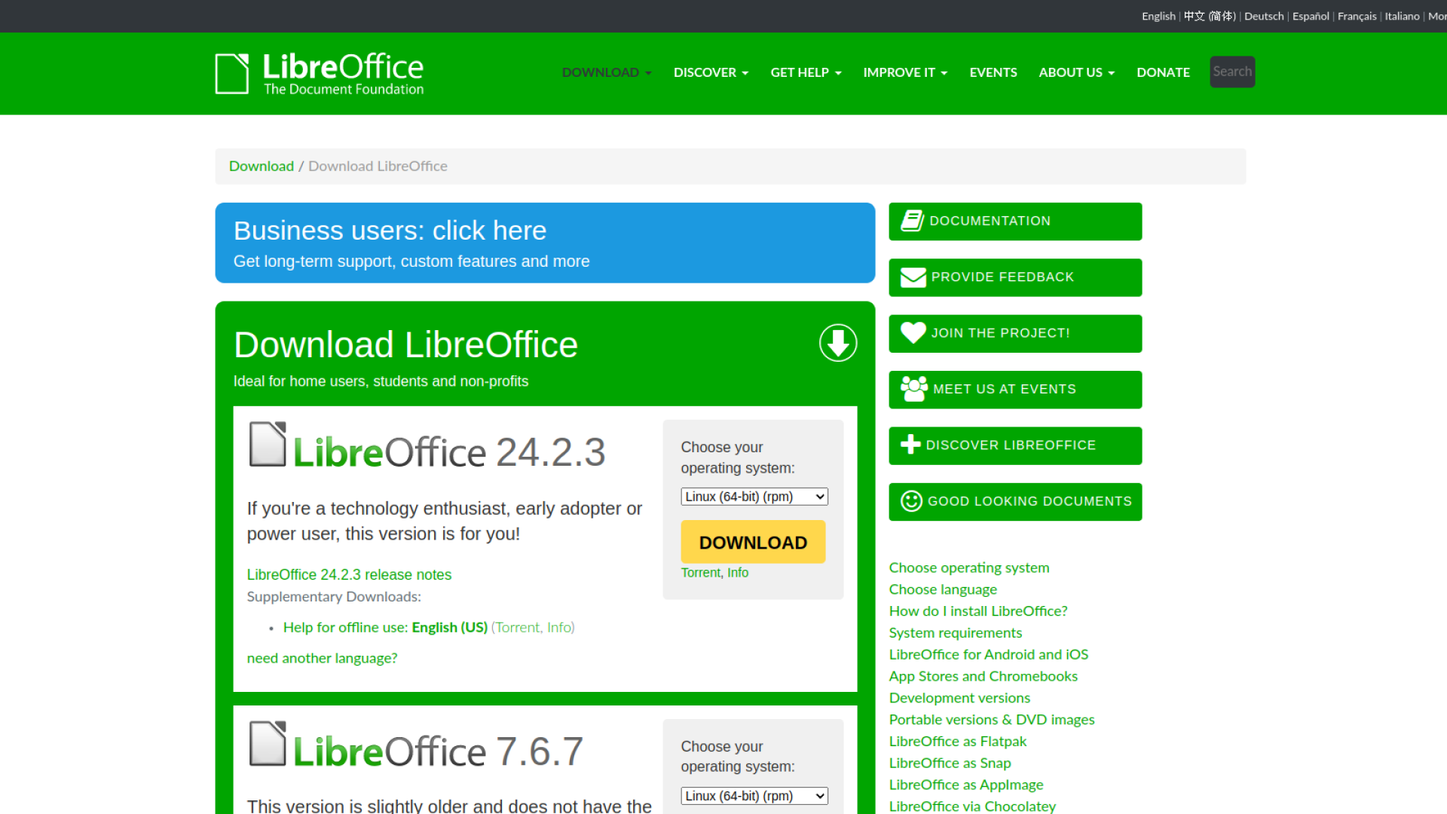
Task: Open the Events page from navigation
Action: pyautogui.click(x=993, y=72)
